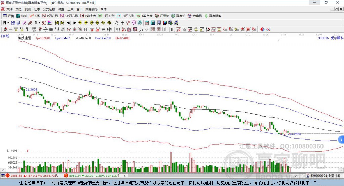Expand the 日 period dropdown
This screenshot has height=186, width=344.
pyautogui.click(x=8, y=23)
